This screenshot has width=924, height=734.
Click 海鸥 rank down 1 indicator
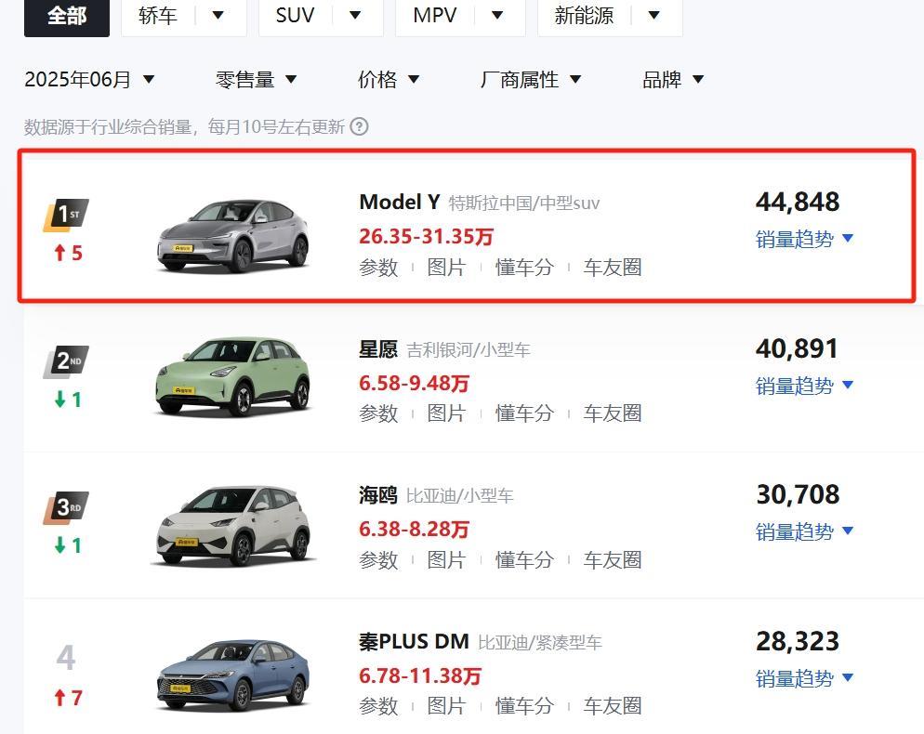click(x=68, y=545)
